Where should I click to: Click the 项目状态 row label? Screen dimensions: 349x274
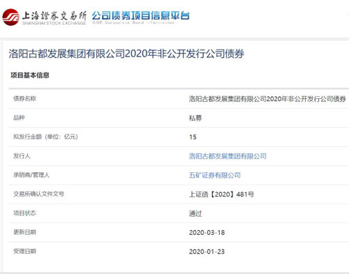(24, 213)
